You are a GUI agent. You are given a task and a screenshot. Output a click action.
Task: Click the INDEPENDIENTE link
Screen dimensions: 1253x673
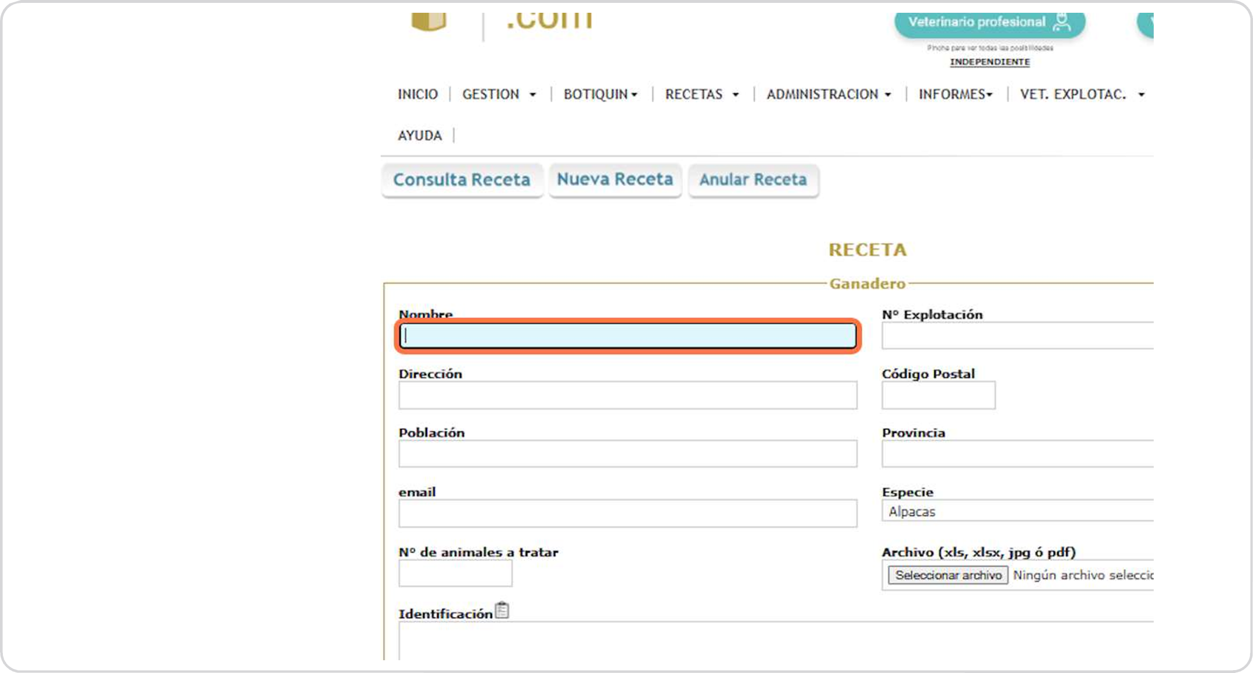(989, 62)
